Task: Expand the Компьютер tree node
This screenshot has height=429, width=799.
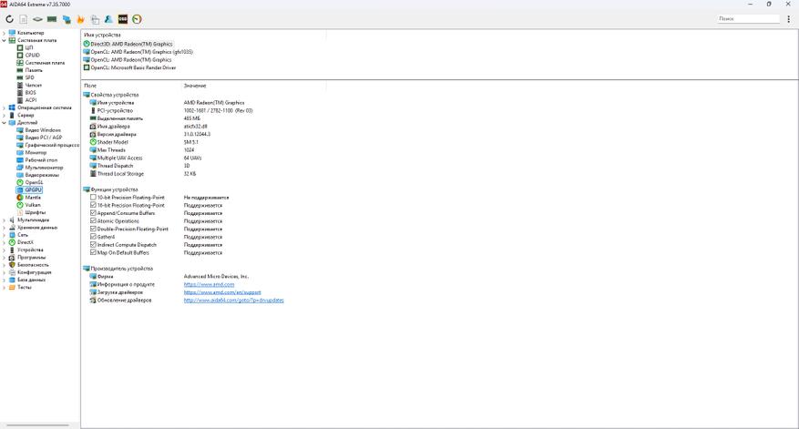Action: 4,33
